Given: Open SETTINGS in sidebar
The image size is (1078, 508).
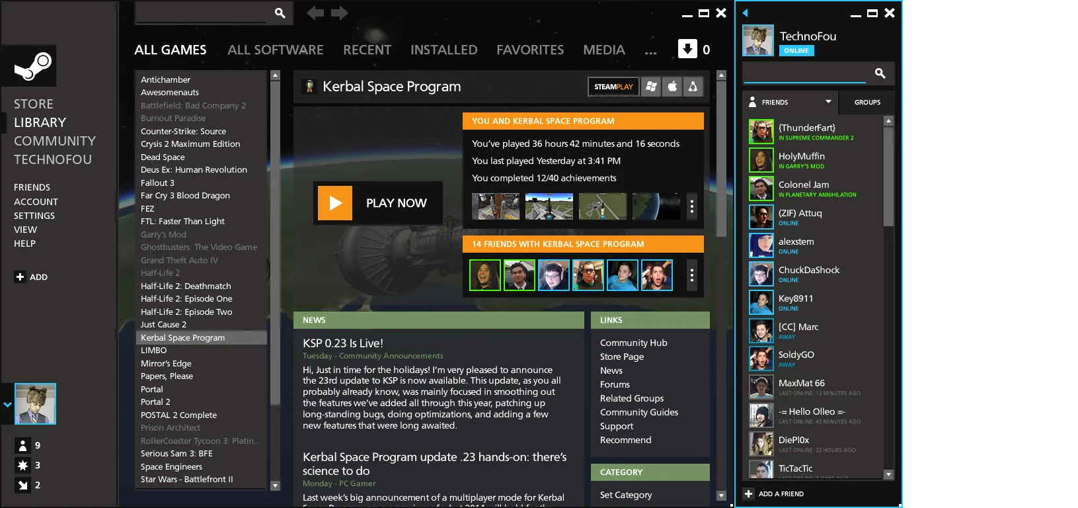Looking at the screenshot, I should (34, 216).
